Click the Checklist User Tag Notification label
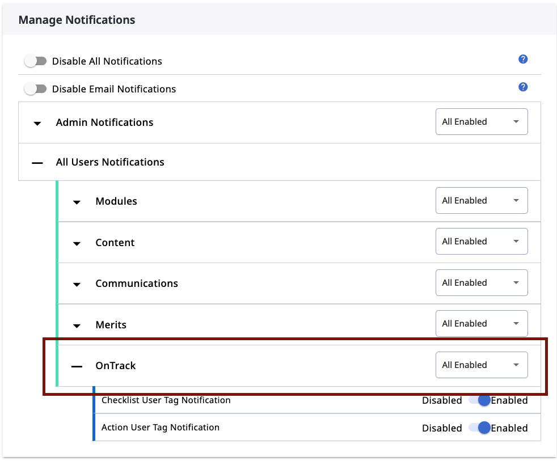Image resolution: width=557 pixels, height=461 pixels. [166, 400]
